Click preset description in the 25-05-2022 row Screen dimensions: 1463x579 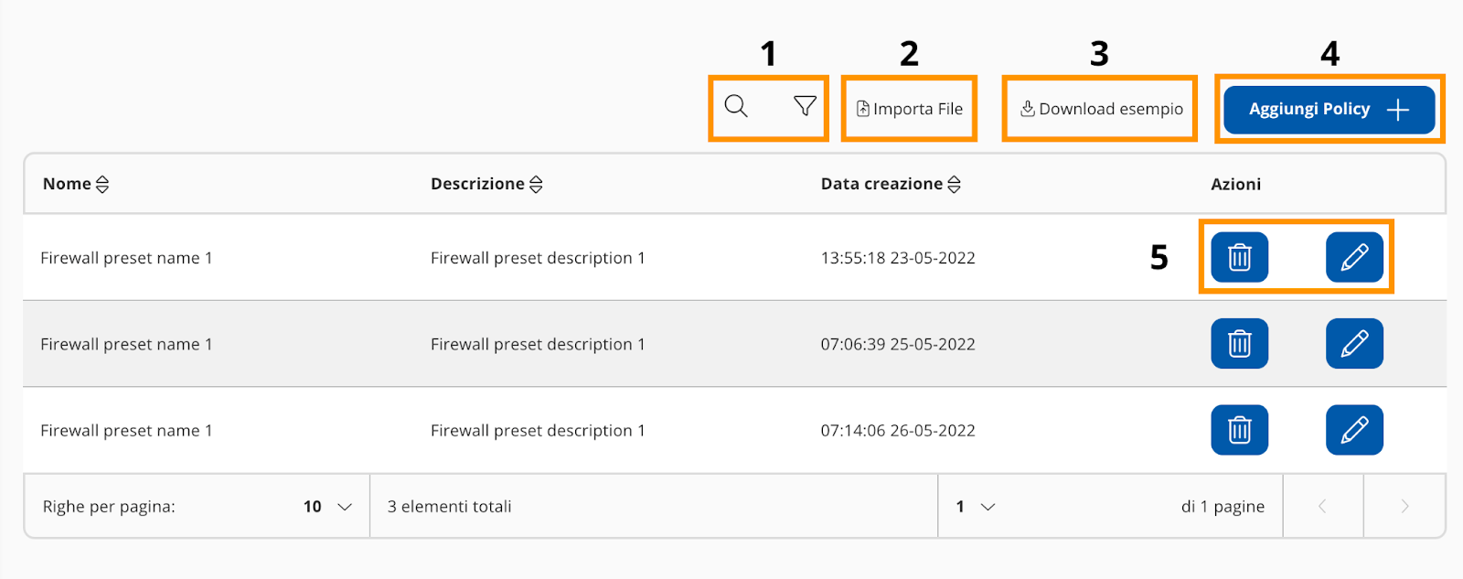click(x=538, y=344)
